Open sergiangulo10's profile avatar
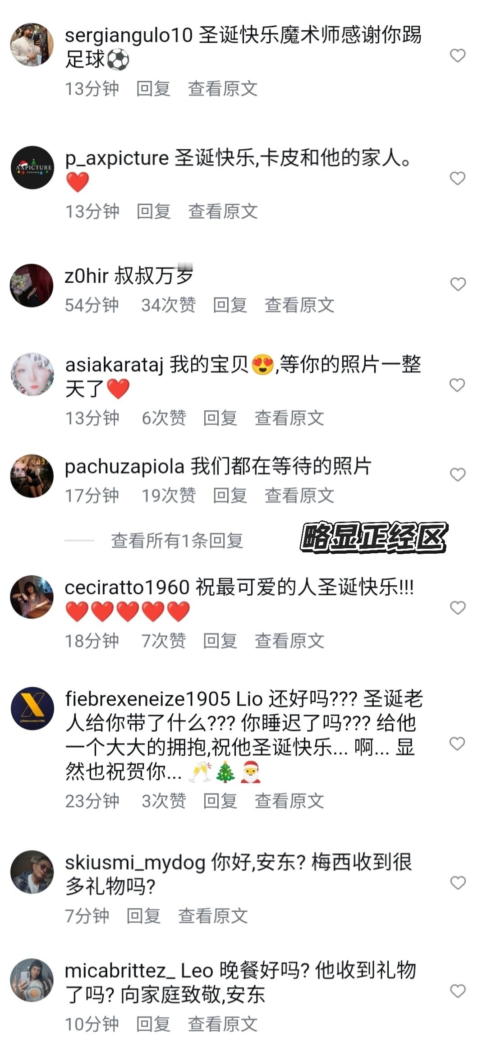 (x=32, y=45)
